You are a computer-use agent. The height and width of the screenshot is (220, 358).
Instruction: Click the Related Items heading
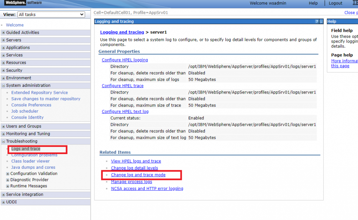click(115, 152)
